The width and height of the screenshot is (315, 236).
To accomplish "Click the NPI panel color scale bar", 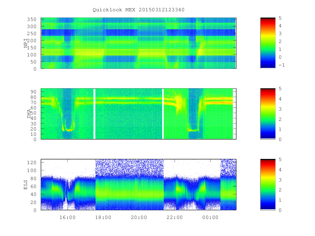I will pos(268,43).
